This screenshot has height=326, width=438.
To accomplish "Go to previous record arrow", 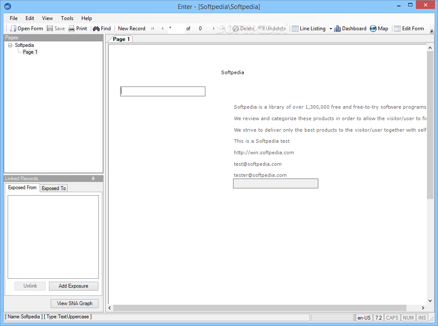I will click(x=162, y=29).
